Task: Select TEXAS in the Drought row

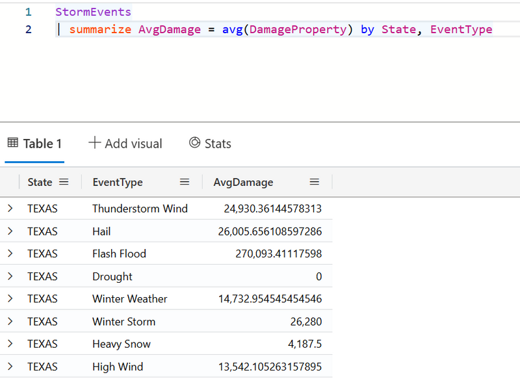Action: tap(42, 276)
